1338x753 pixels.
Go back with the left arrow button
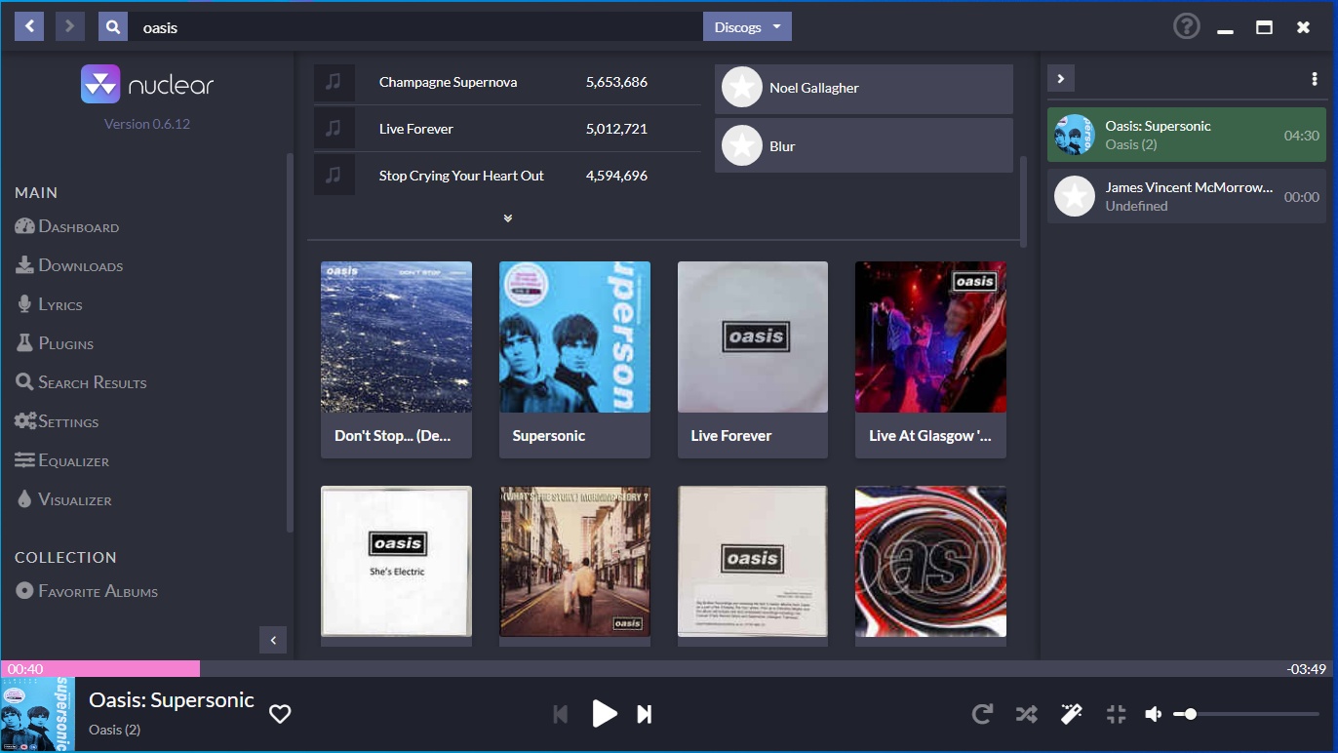click(29, 26)
